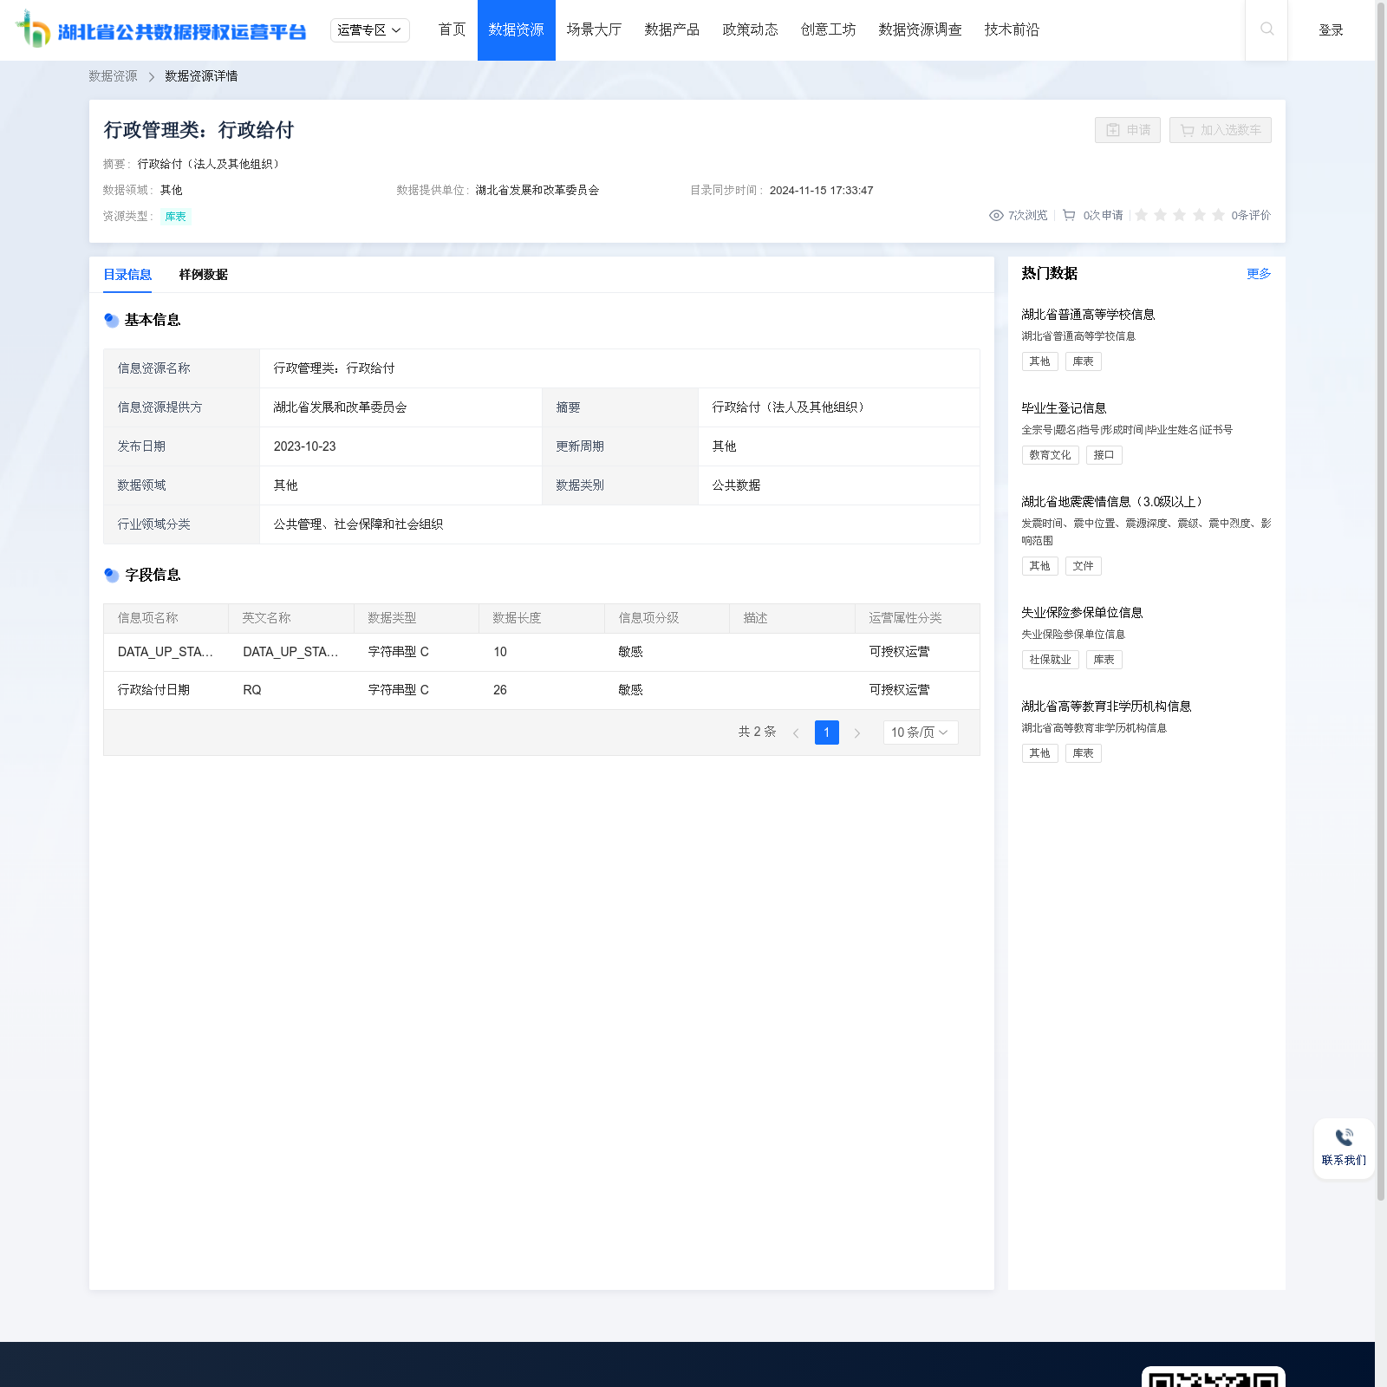The width and height of the screenshot is (1387, 1387).
Task: Open 更多 link in 热门数据
Action: [1258, 274]
